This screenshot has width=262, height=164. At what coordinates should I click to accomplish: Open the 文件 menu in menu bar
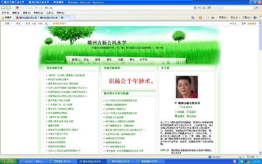(5, 13)
